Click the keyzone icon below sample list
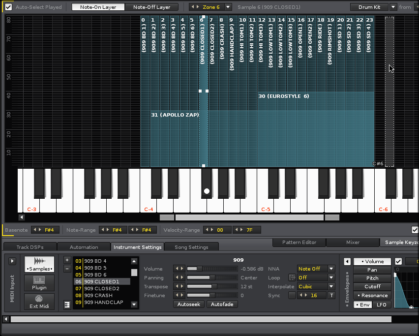This screenshot has width=419, height=336. [67, 305]
